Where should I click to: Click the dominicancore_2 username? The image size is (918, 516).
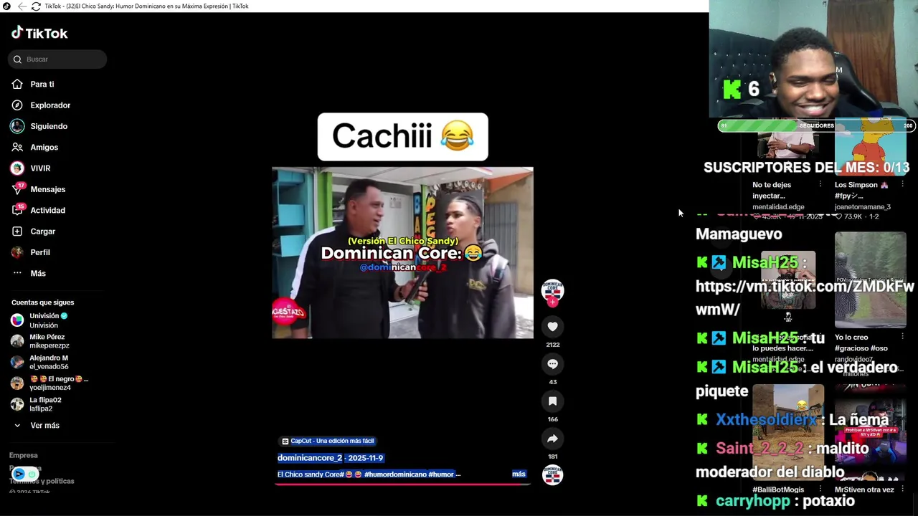tap(310, 458)
